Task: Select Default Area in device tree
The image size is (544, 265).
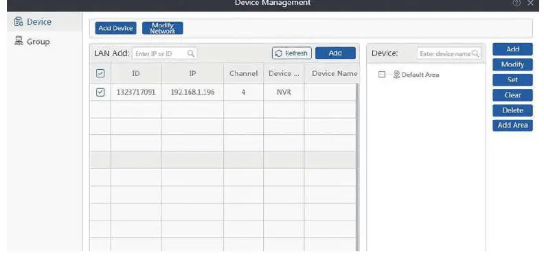Action: tap(420, 75)
